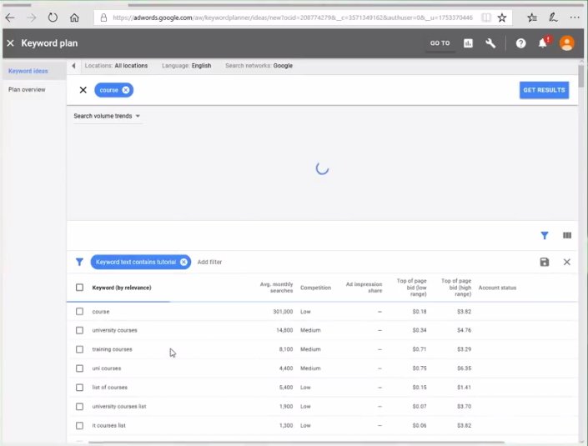Screen dimensions: 588x446
Task: Click the 301,000 searches value
Action: click(283, 312)
